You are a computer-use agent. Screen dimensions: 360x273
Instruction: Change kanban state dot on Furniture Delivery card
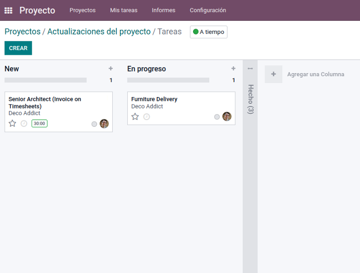pos(217,117)
